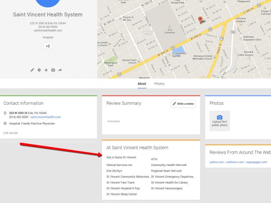Click the camera icon to add a photo
The height and width of the screenshot is (203, 271).
tap(53, 70)
